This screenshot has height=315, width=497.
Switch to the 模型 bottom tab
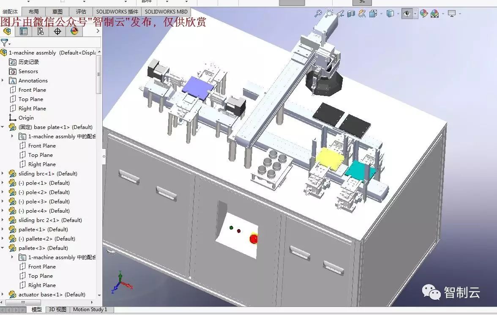[x=36, y=310]
